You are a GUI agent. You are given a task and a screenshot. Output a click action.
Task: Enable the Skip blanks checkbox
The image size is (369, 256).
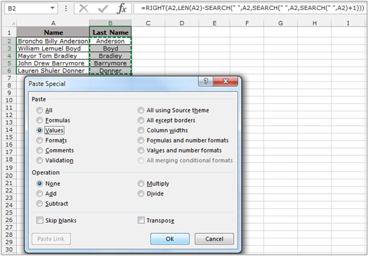(40, 220)
